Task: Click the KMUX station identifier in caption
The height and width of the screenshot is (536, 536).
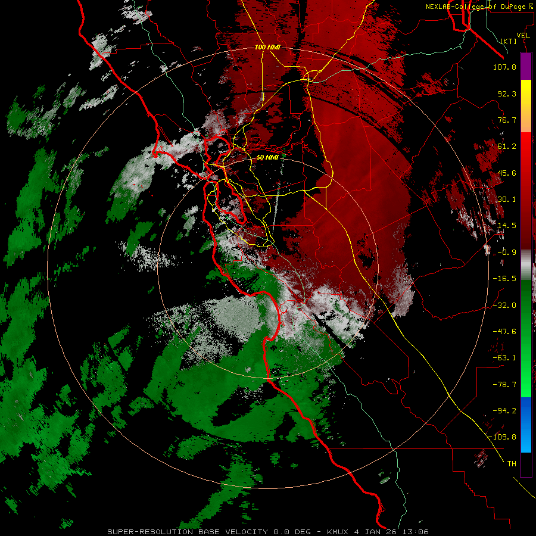Action: click(338, 532)
